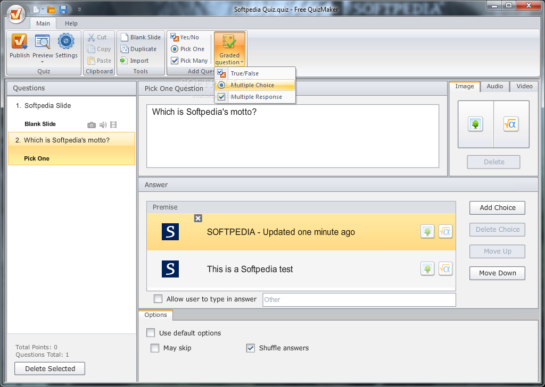The height and width of the screenshot is (387, 545).
Task: Click the Move Up button
Action: [x=497, y=251]
